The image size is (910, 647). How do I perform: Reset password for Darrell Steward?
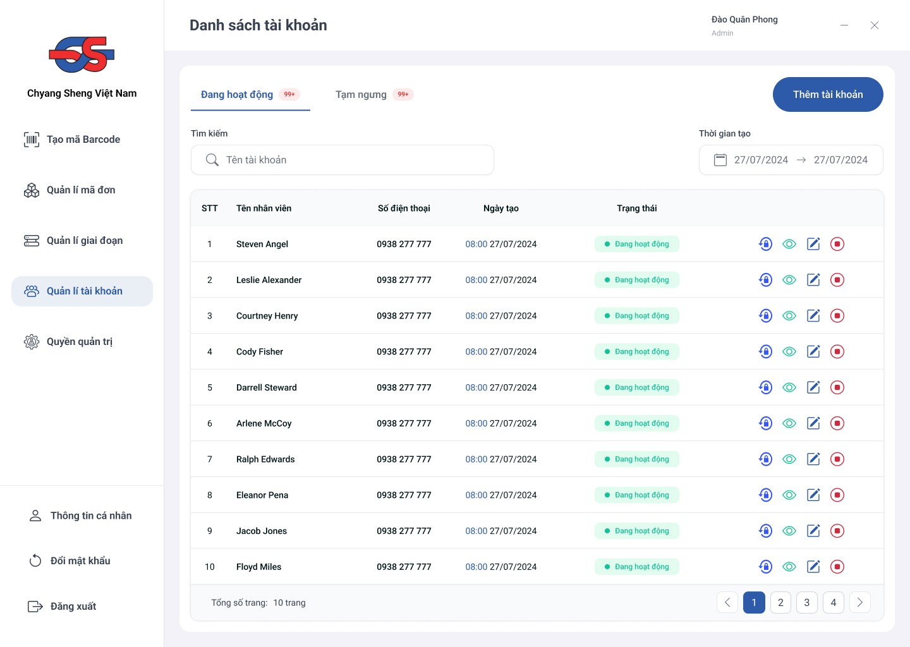[x=765, y=387]
